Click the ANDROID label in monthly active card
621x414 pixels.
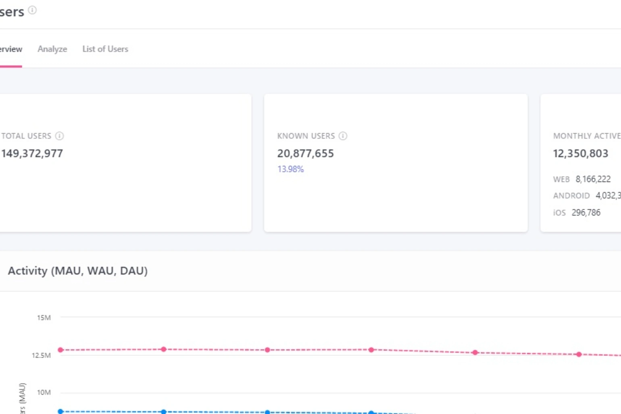pyautogui.click(x=571, y=196)
